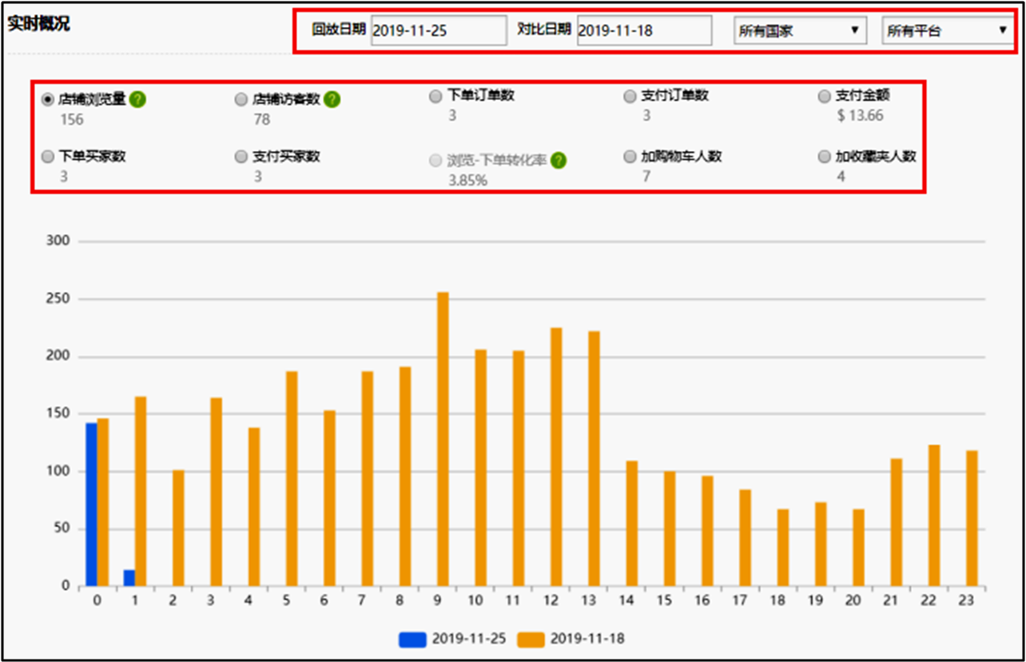The width and height of the screenshot is (1026, 662).
Task: Select the 店铺浏览量 radio button
Action: coord(47,100)
